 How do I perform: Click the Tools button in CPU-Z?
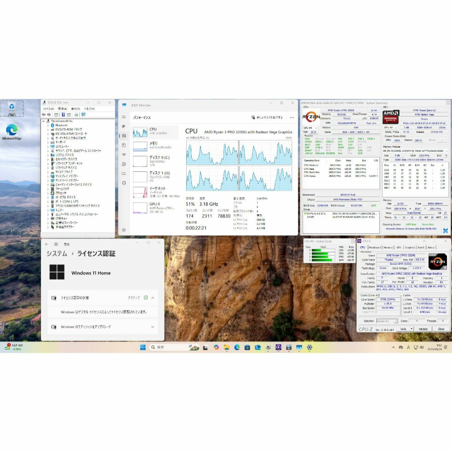(405, 329)
